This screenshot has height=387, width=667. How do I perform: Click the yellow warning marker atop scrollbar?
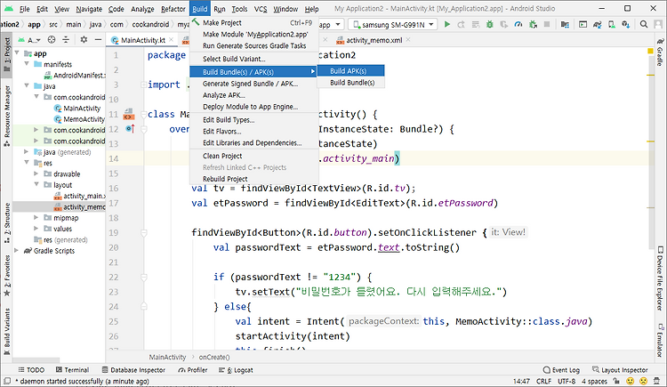pos(650,51)
